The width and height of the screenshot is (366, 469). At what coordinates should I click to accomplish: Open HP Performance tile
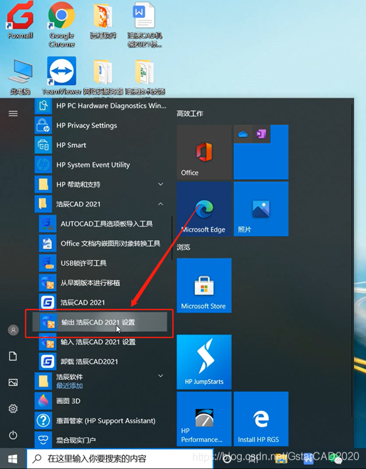click(x=204, y=419)
